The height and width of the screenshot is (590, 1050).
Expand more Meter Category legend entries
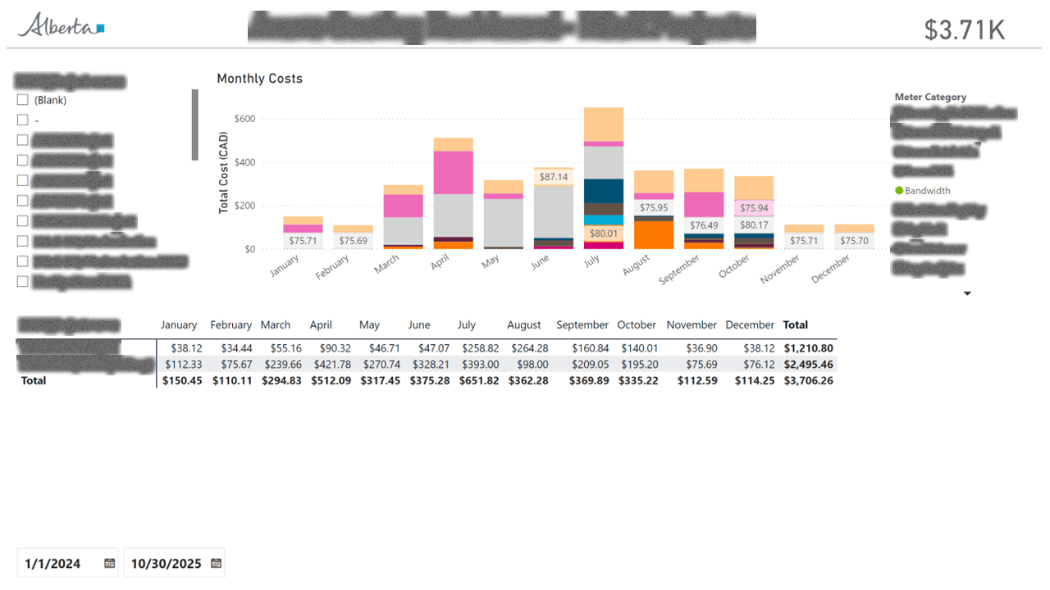[967, 293]
